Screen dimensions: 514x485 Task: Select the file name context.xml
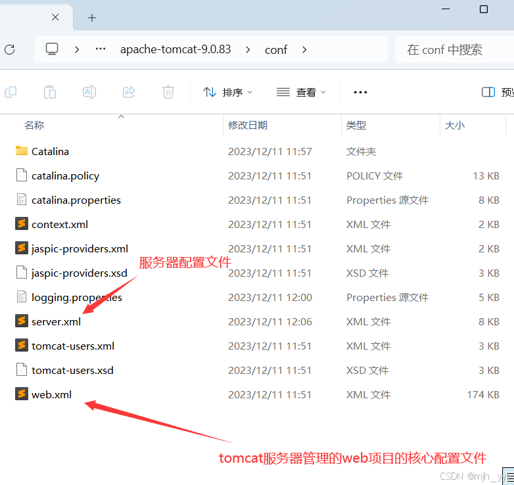60,225
